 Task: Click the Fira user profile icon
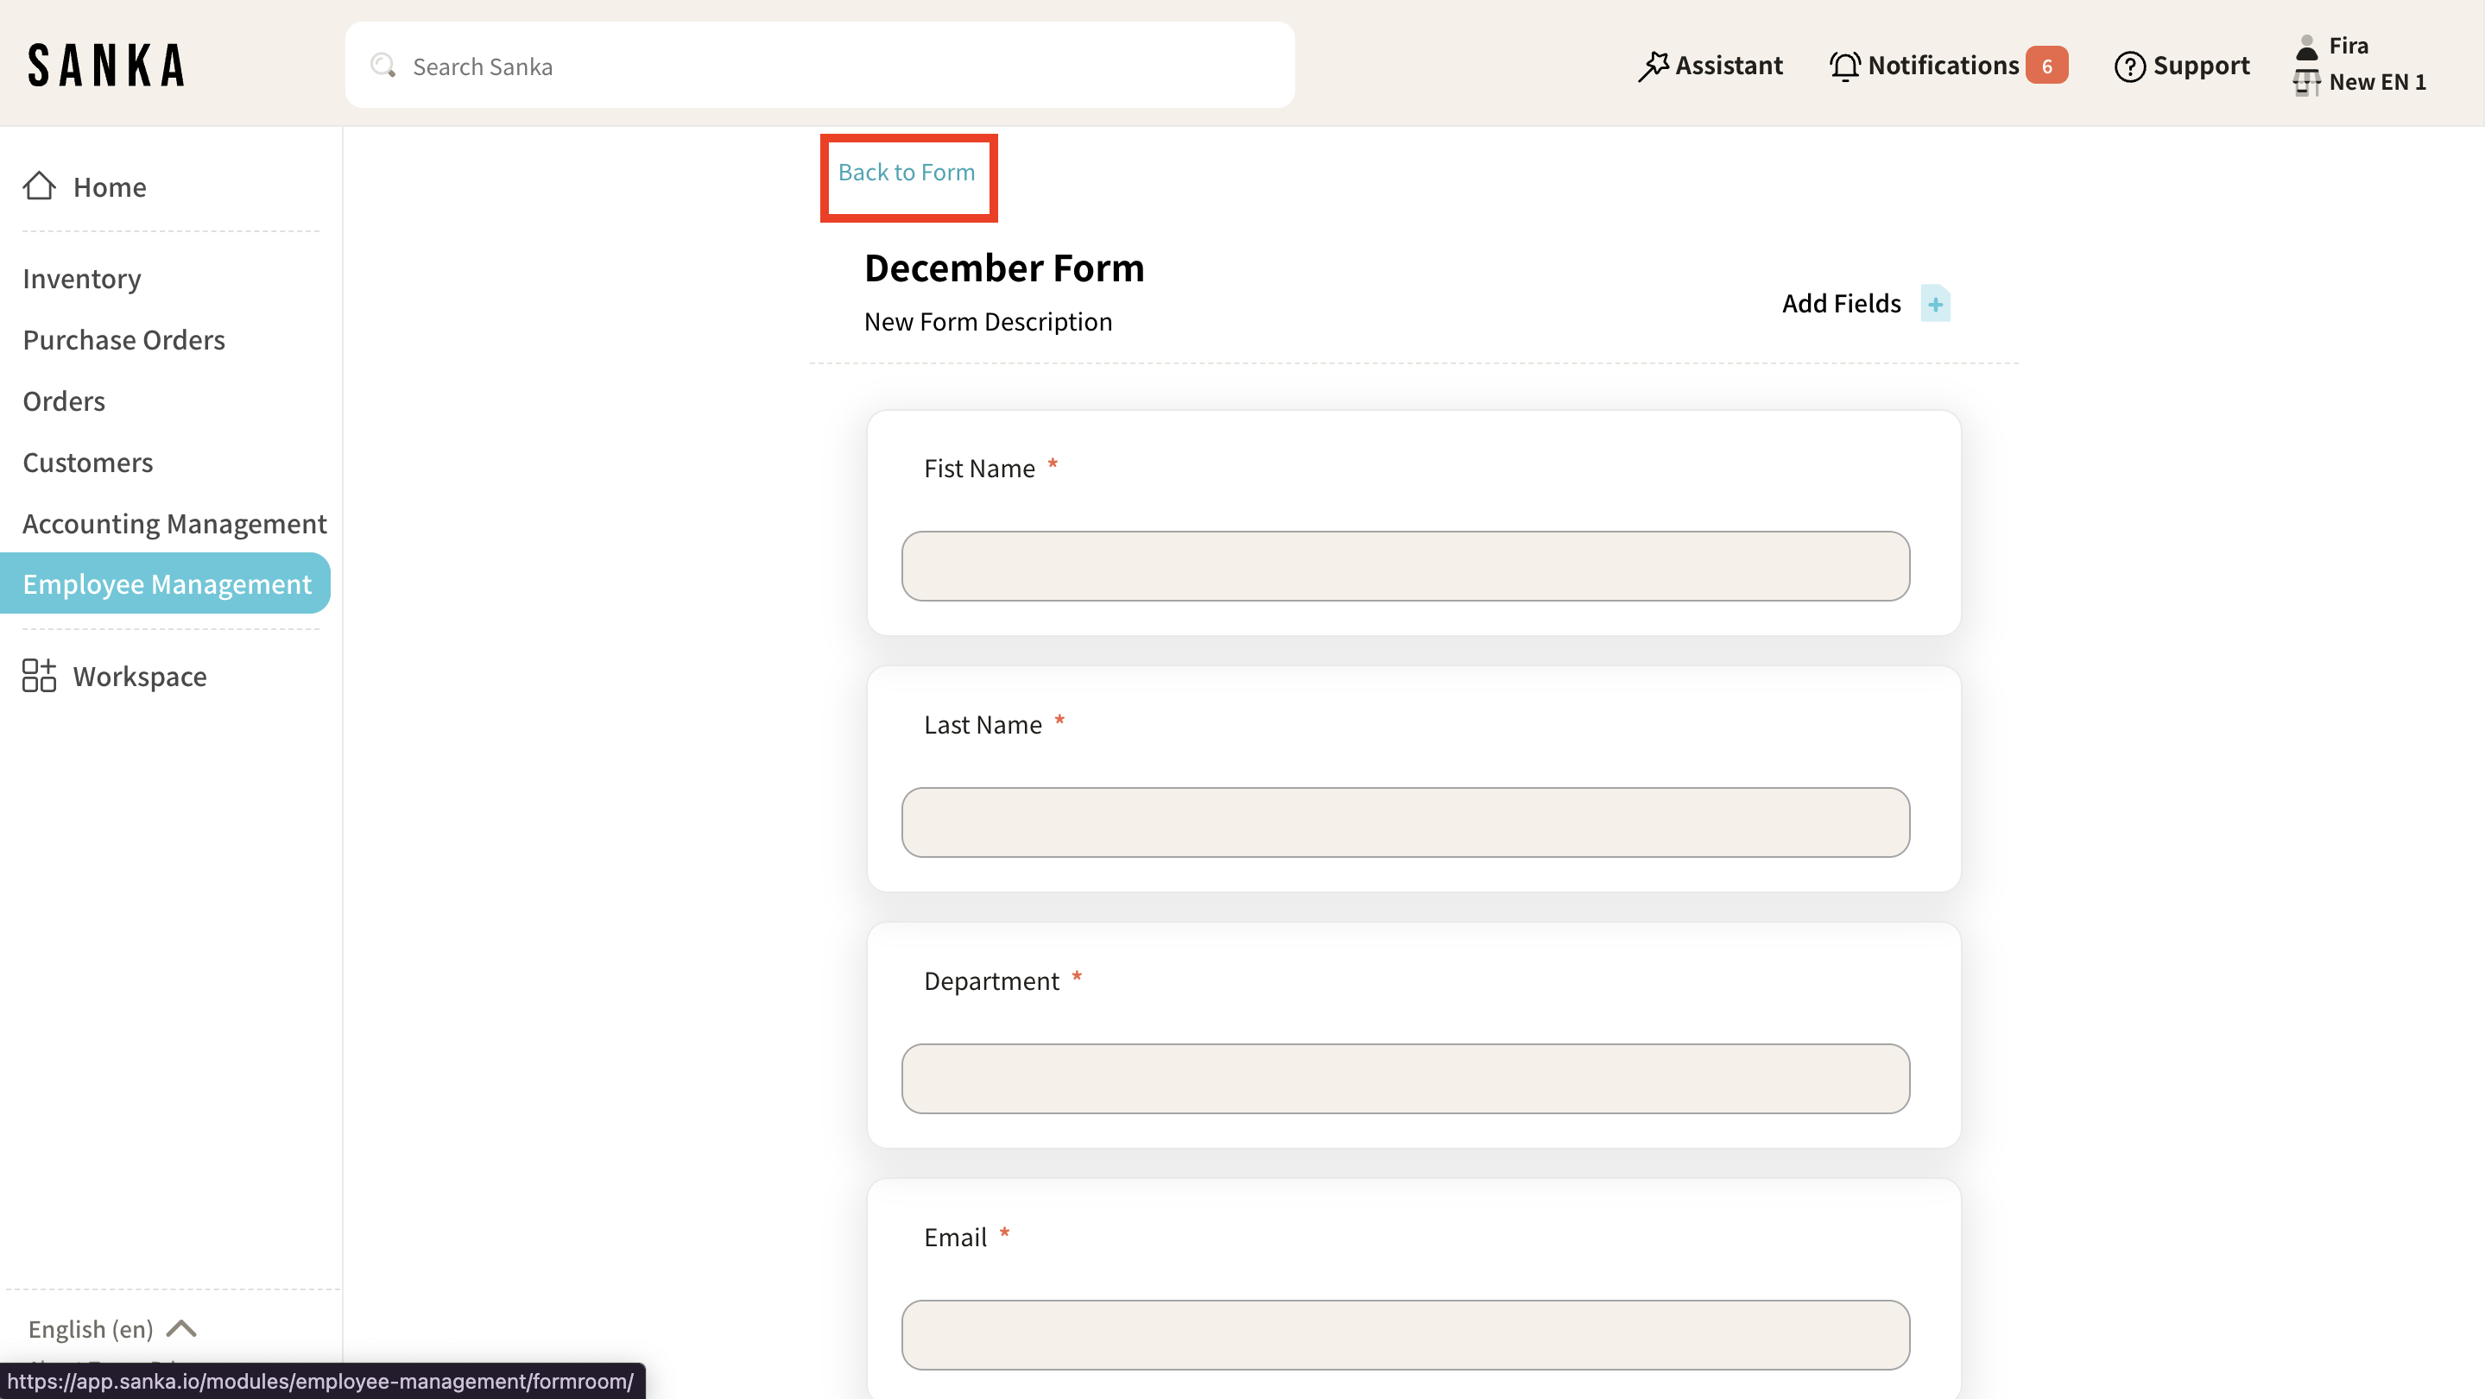(2306, 47)
